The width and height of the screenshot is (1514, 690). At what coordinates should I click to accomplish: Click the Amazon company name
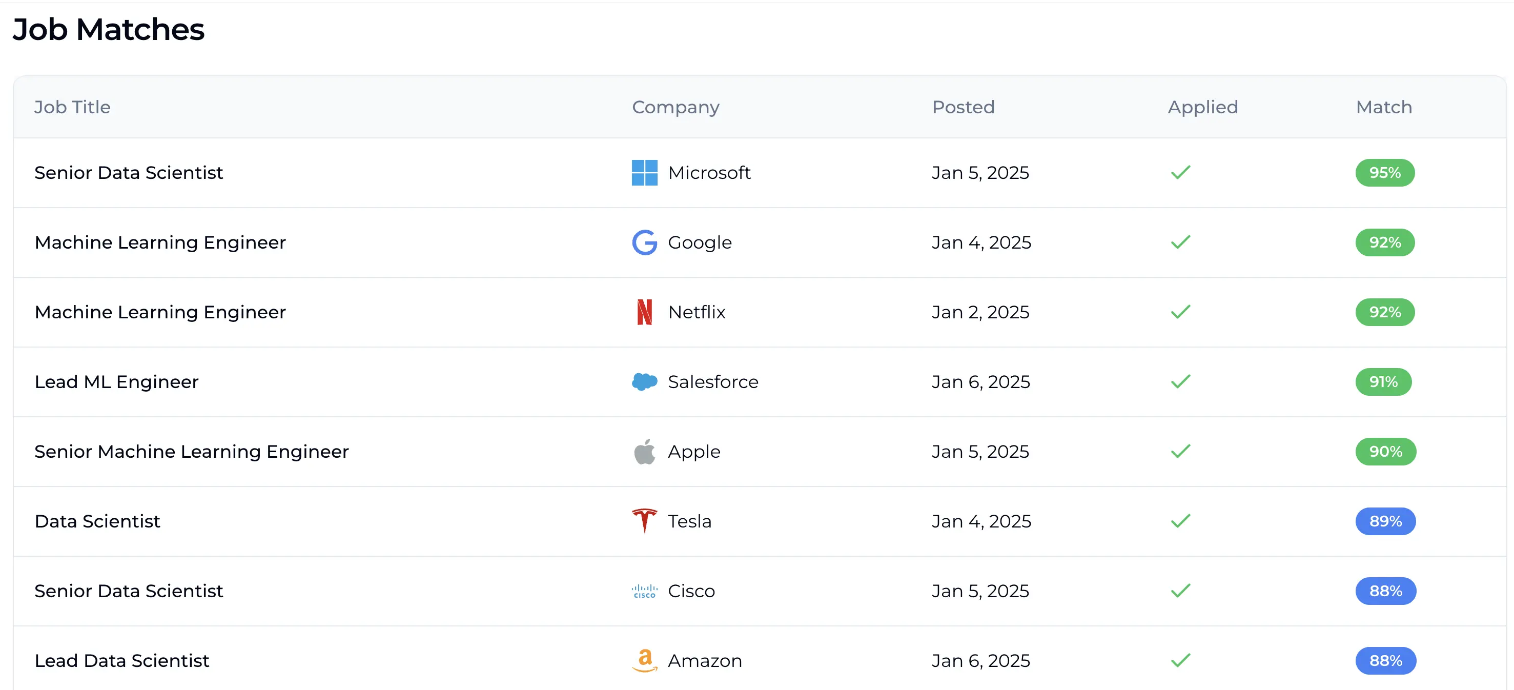[705, 661]
